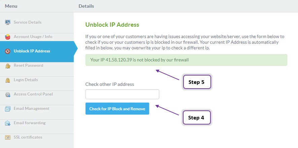This screenshot has width=298, height=148.
Task: Focus the Check other IP address field
Action: click(122, 94)
